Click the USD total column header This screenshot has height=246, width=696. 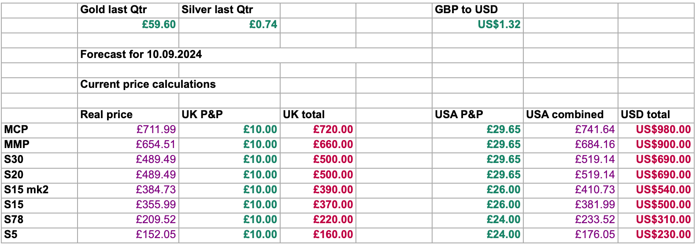pos(645,115)
